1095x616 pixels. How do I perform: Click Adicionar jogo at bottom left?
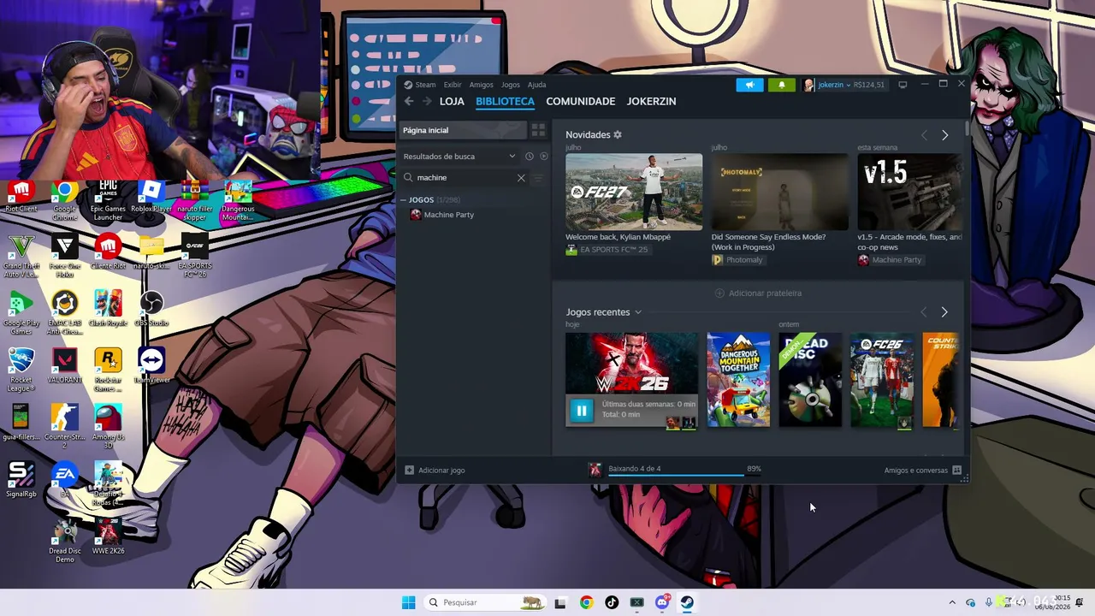435,470
